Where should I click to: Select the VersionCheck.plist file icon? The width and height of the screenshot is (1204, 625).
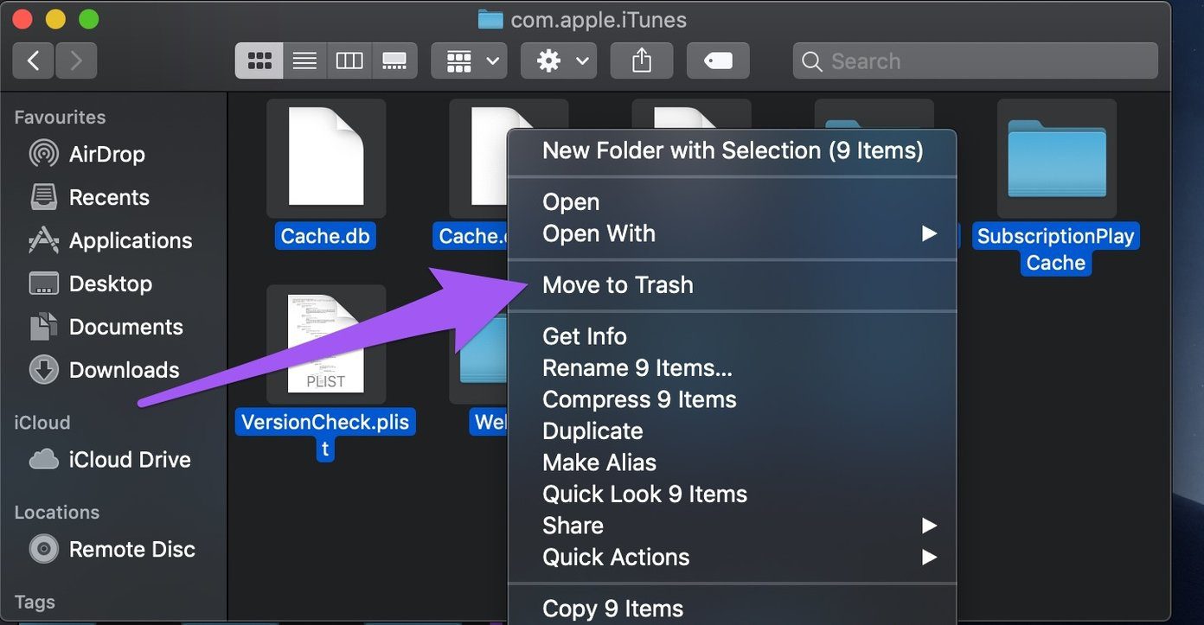pos(326,344)
